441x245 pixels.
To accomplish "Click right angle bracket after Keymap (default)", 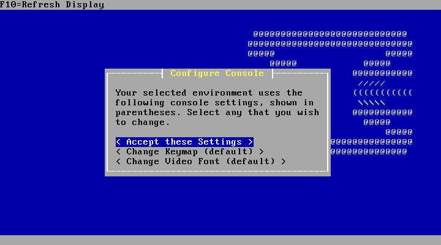I will coord(262,152).
